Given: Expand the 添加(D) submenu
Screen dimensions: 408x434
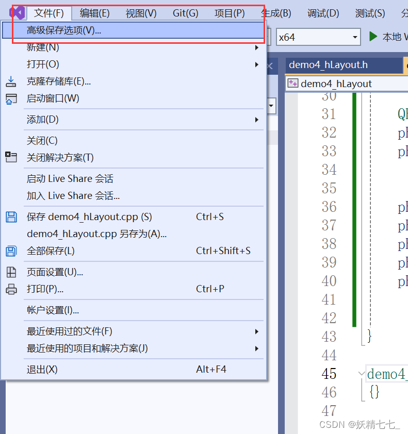Looking at the screenshot, I should tap(133, 120).
